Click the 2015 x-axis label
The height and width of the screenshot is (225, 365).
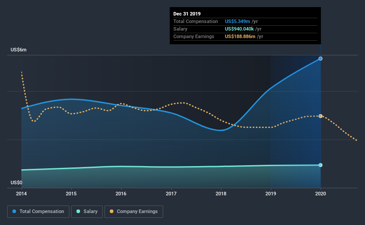click(x=71, y=194)
